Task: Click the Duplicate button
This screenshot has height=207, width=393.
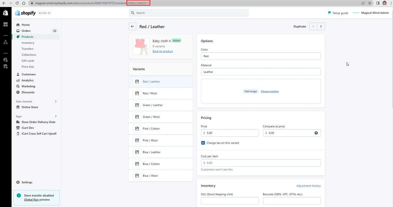Action: (x=300, y=26)
